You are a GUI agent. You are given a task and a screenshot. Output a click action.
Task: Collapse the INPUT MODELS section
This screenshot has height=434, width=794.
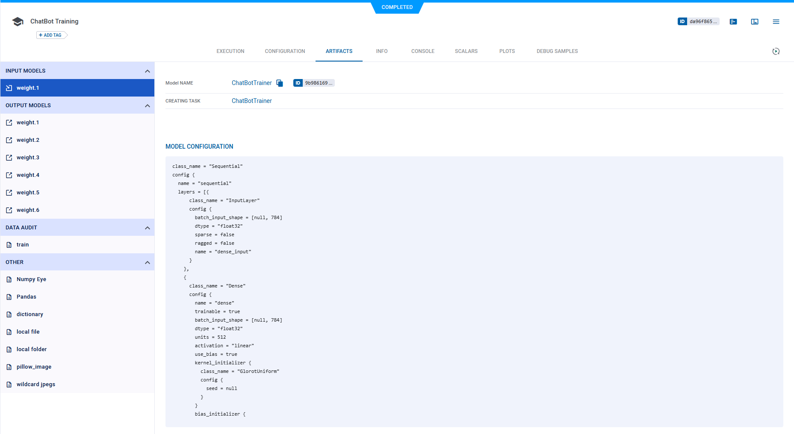pos(148,70)
